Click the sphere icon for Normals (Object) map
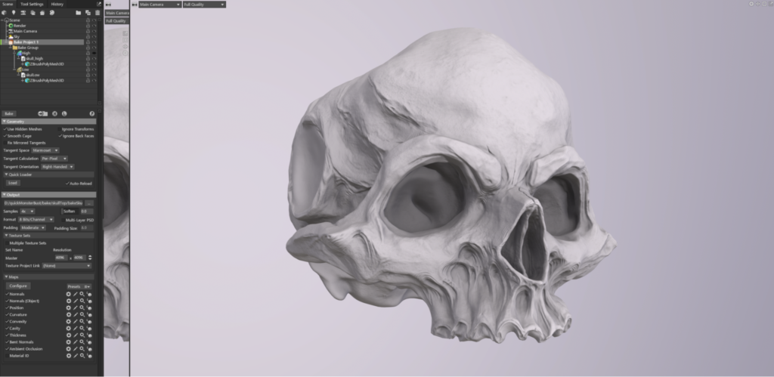774x377 pixels. pos(89,301)
